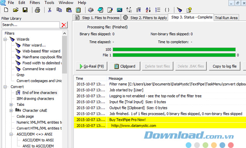Image resolution: width=246 pixels, height=148 pixels.
Task: Expand the Character cAsE tree node
Action: tap(11, 110)
